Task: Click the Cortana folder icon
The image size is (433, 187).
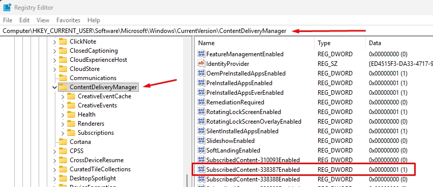Action: 63,142
